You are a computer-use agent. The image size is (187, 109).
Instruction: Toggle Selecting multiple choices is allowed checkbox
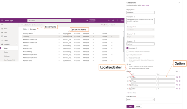pos(127,51)
